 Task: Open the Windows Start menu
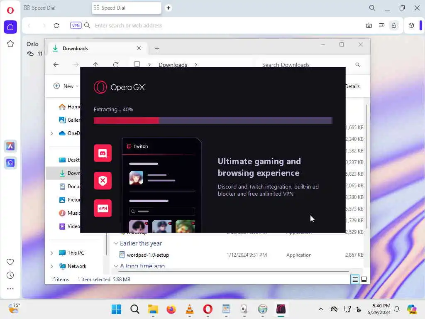pyautogui.click(x=117, y=309)
